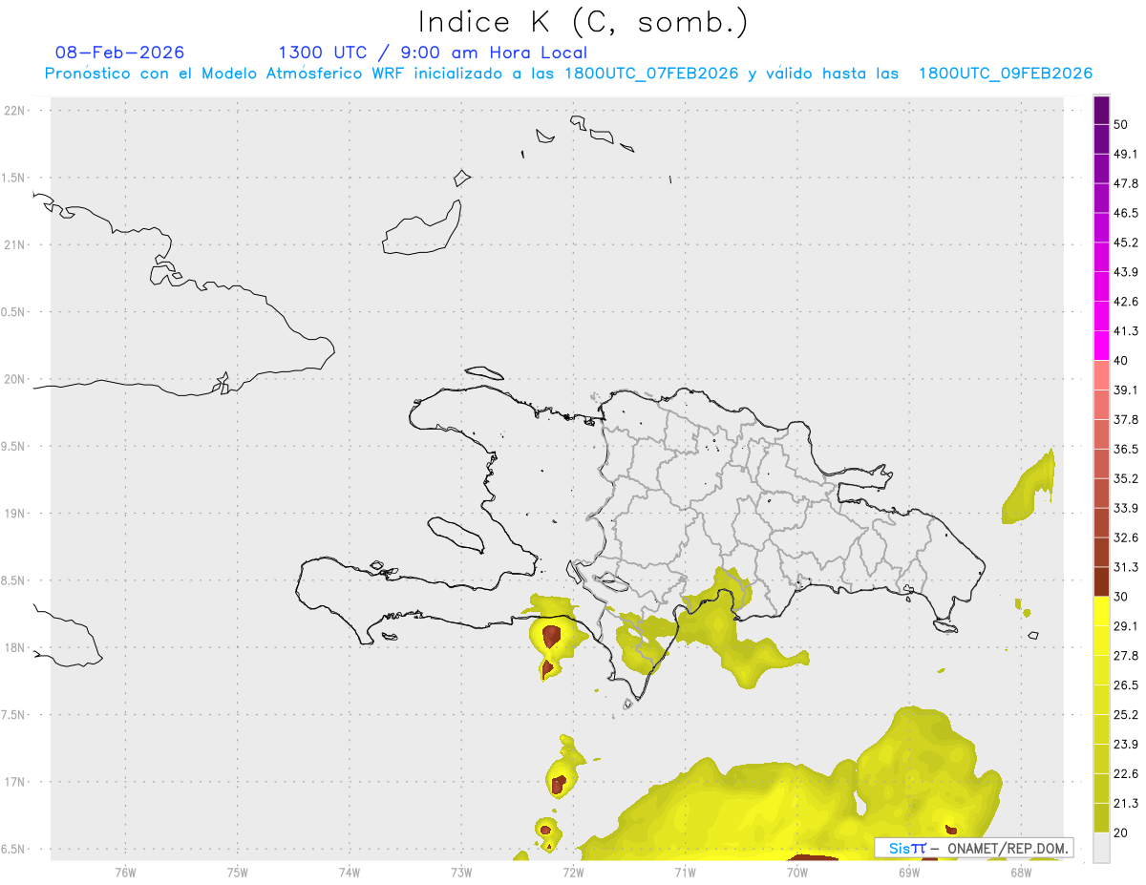Click the colorbar value "46.5"

[x=1126, y=214]
